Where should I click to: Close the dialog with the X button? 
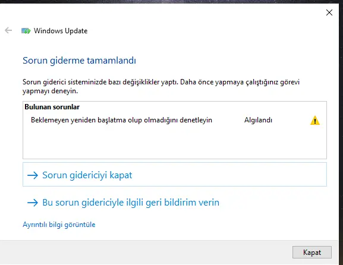coord(329,12)
